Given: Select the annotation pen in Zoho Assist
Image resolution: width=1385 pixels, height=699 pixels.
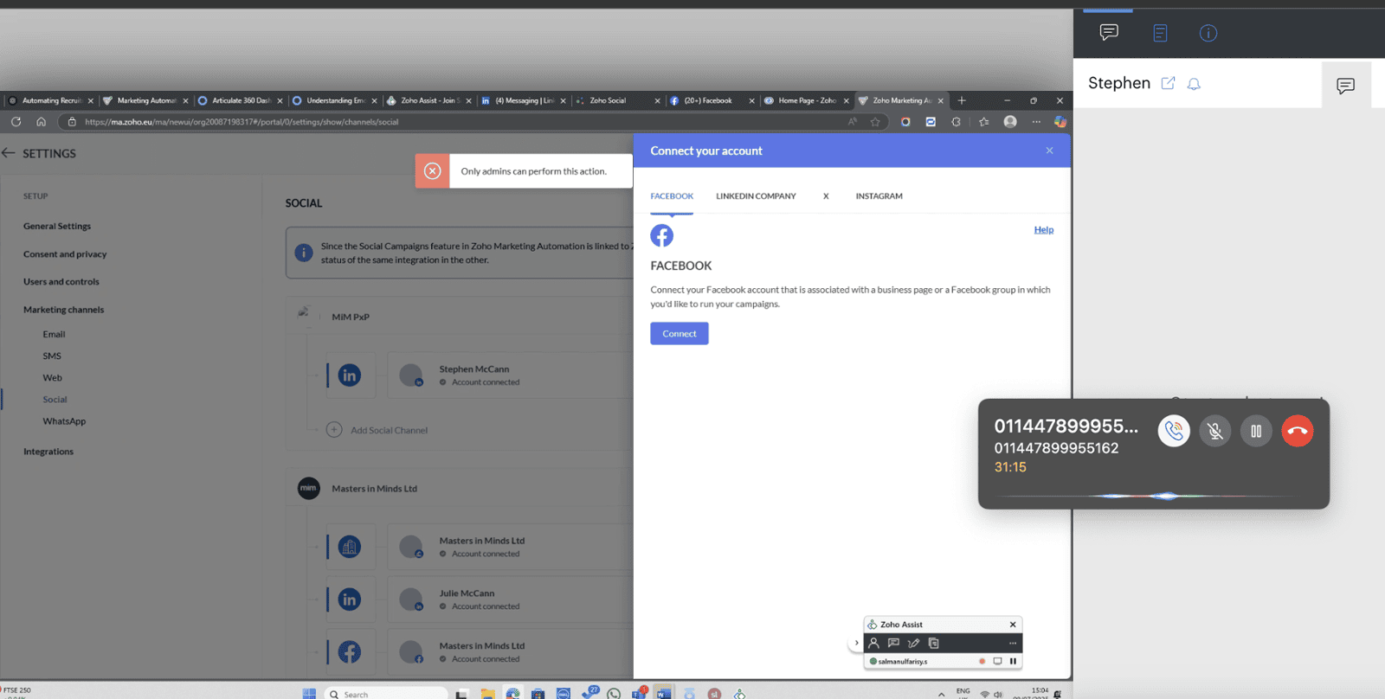Looking at the screenshot, I should pos(913,643).
